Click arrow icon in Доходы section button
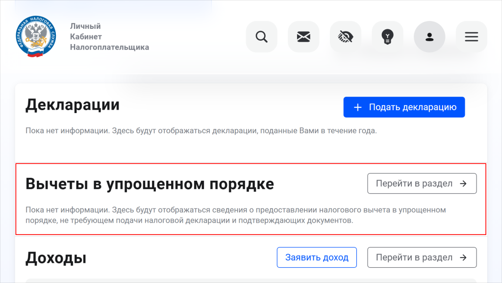Image resolution: width=502 pixels, height=283 pixels. click(463, 258)
